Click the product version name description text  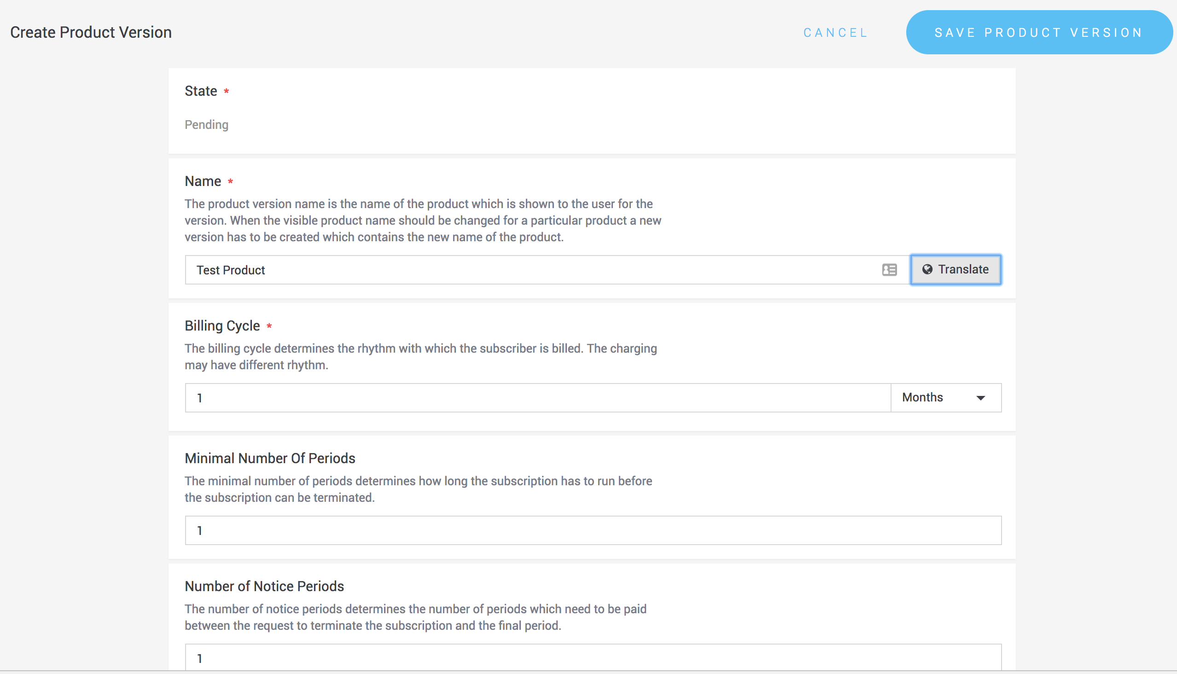[x=422, y=221]
